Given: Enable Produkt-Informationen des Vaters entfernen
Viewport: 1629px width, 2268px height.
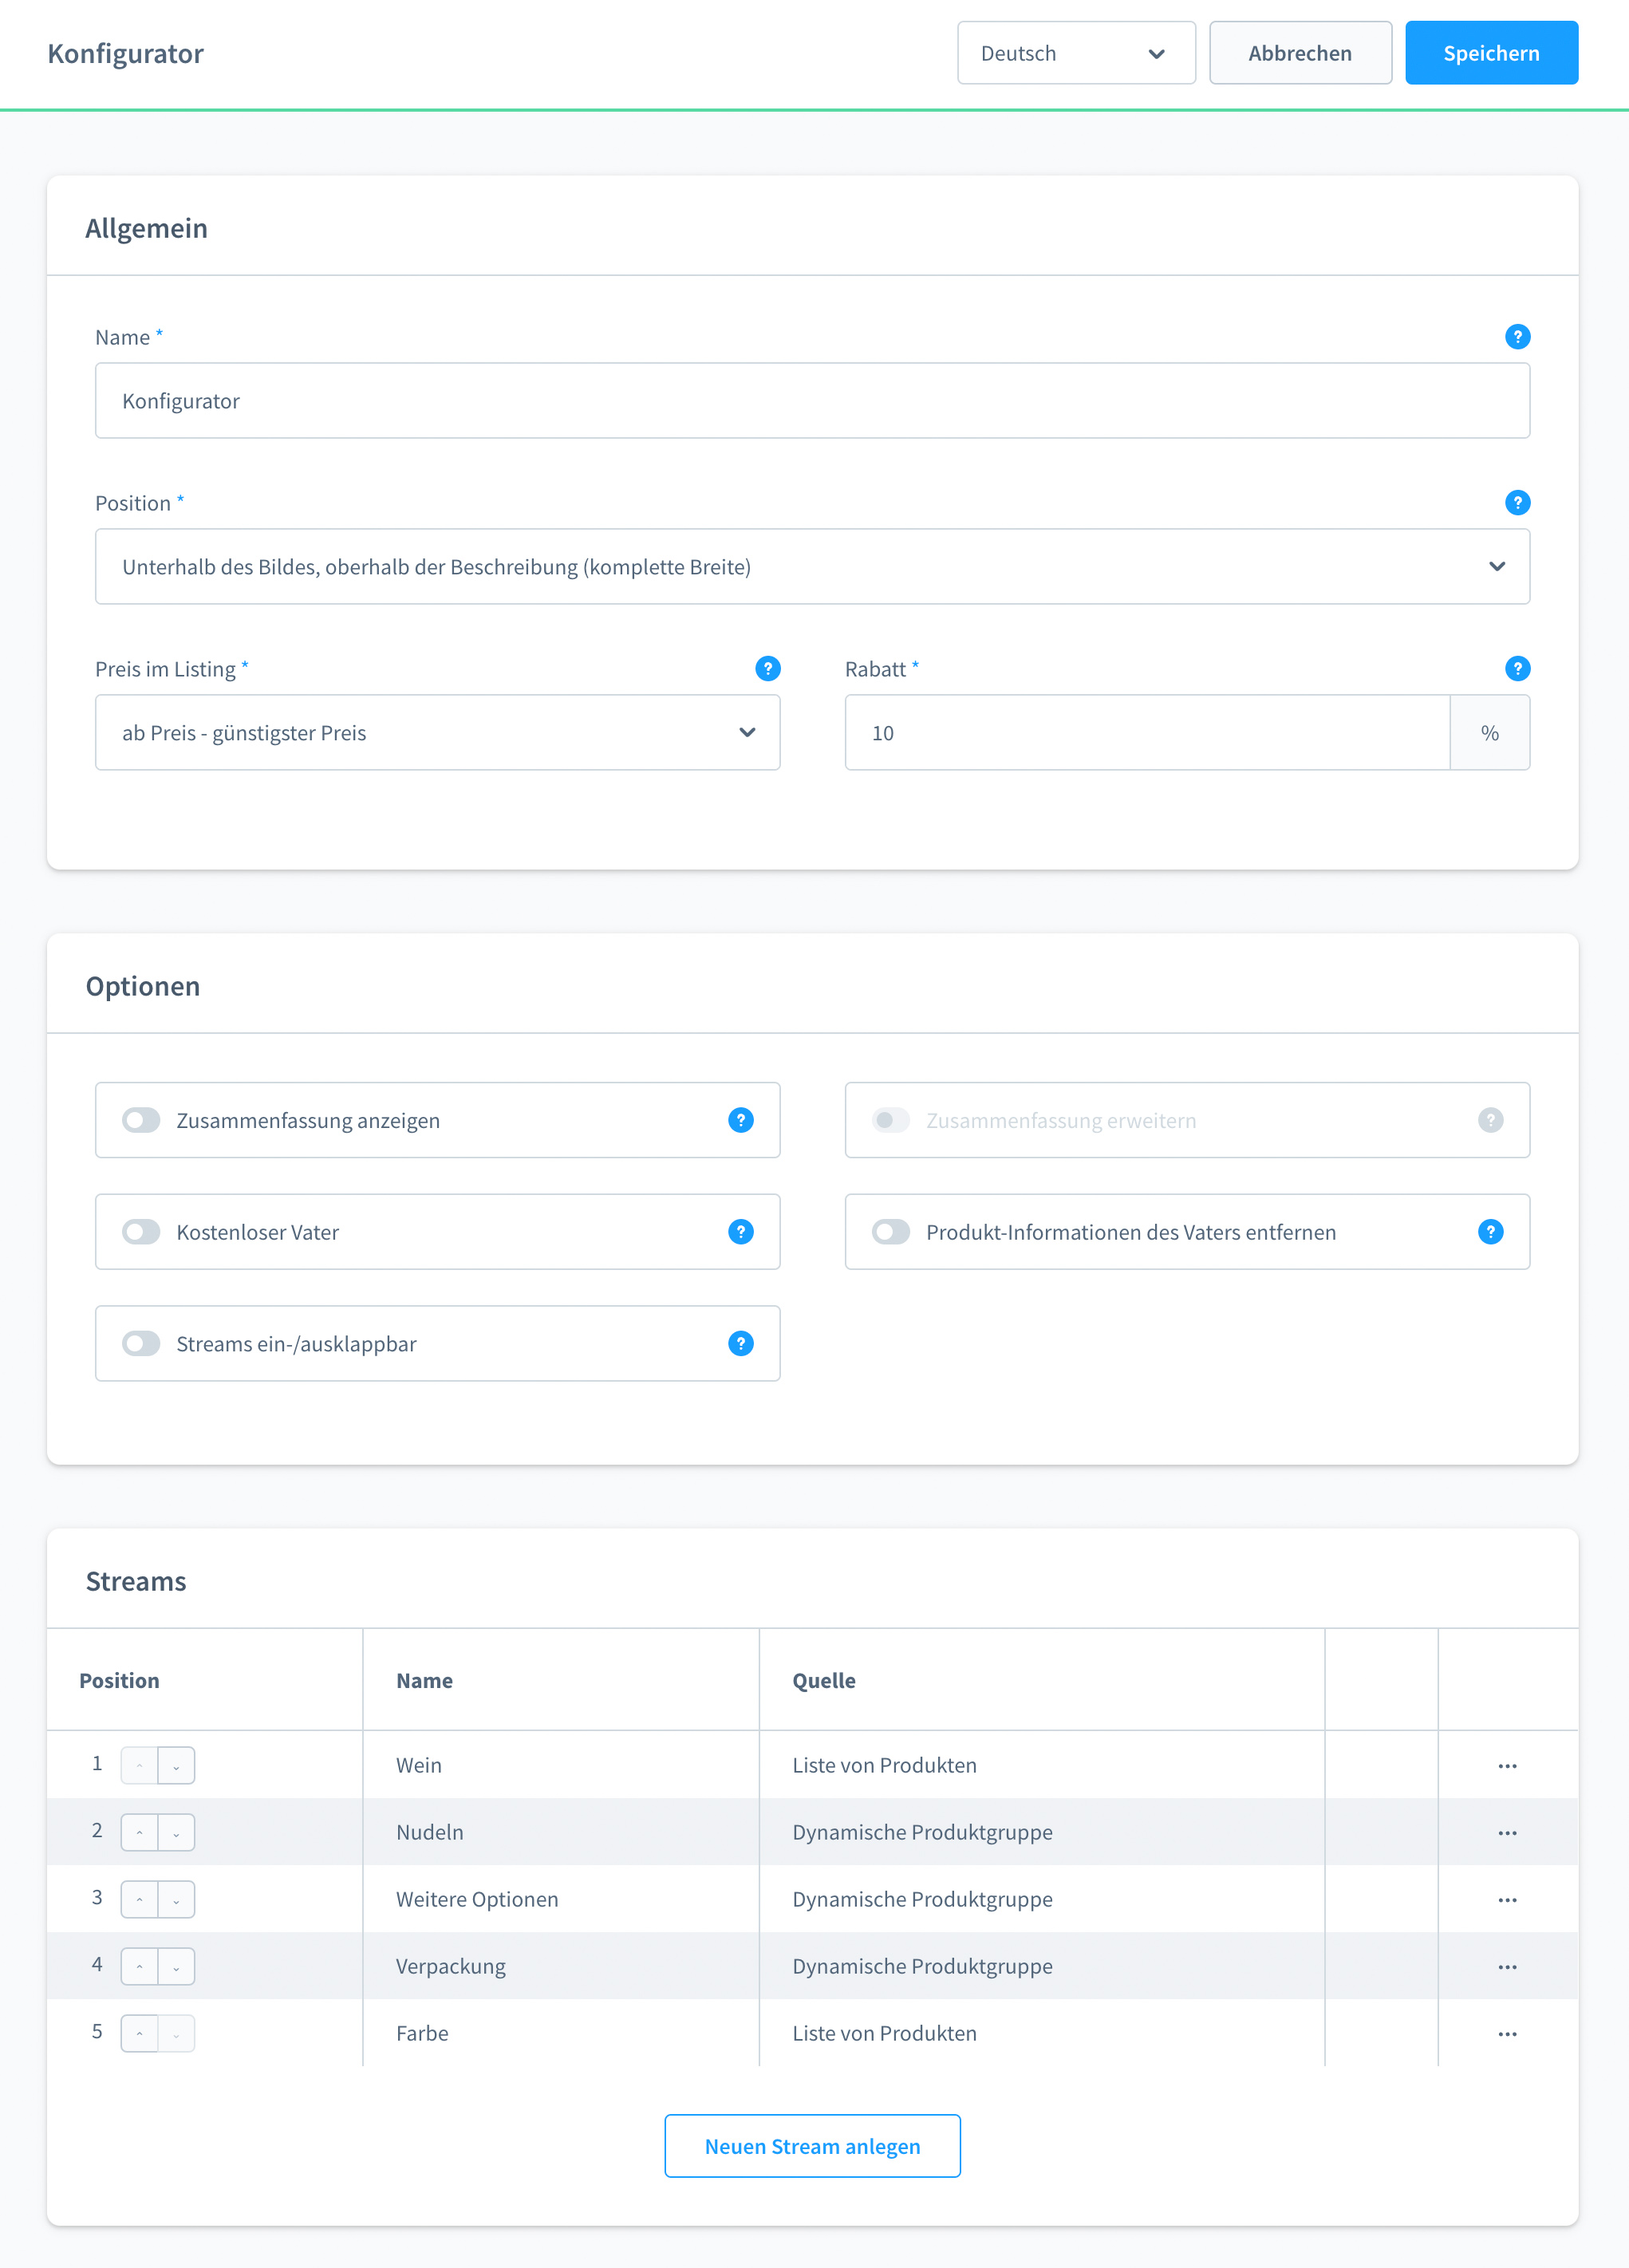Looking at the screenshot, I should 891,1232.
